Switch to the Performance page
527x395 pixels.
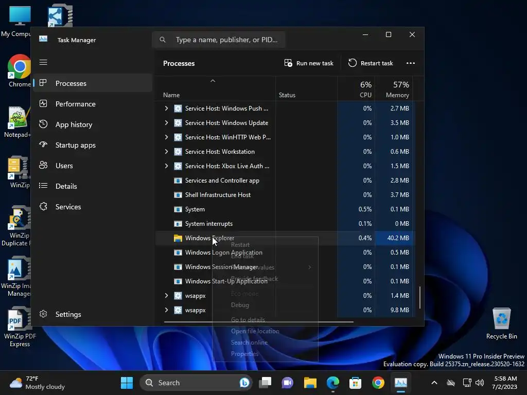(93, 104)
